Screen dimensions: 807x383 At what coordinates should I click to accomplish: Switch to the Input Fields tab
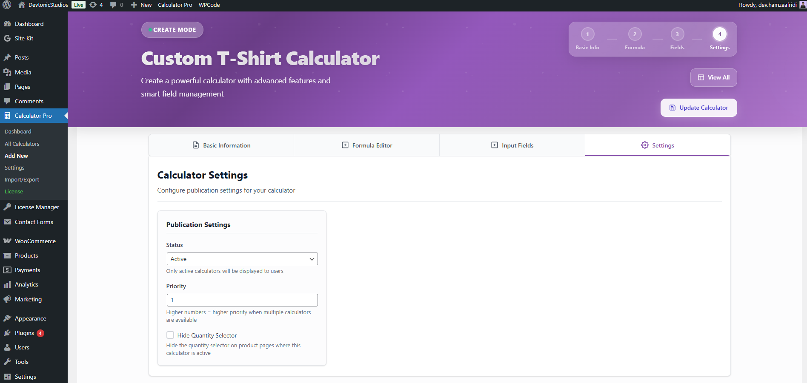(512, 145)
